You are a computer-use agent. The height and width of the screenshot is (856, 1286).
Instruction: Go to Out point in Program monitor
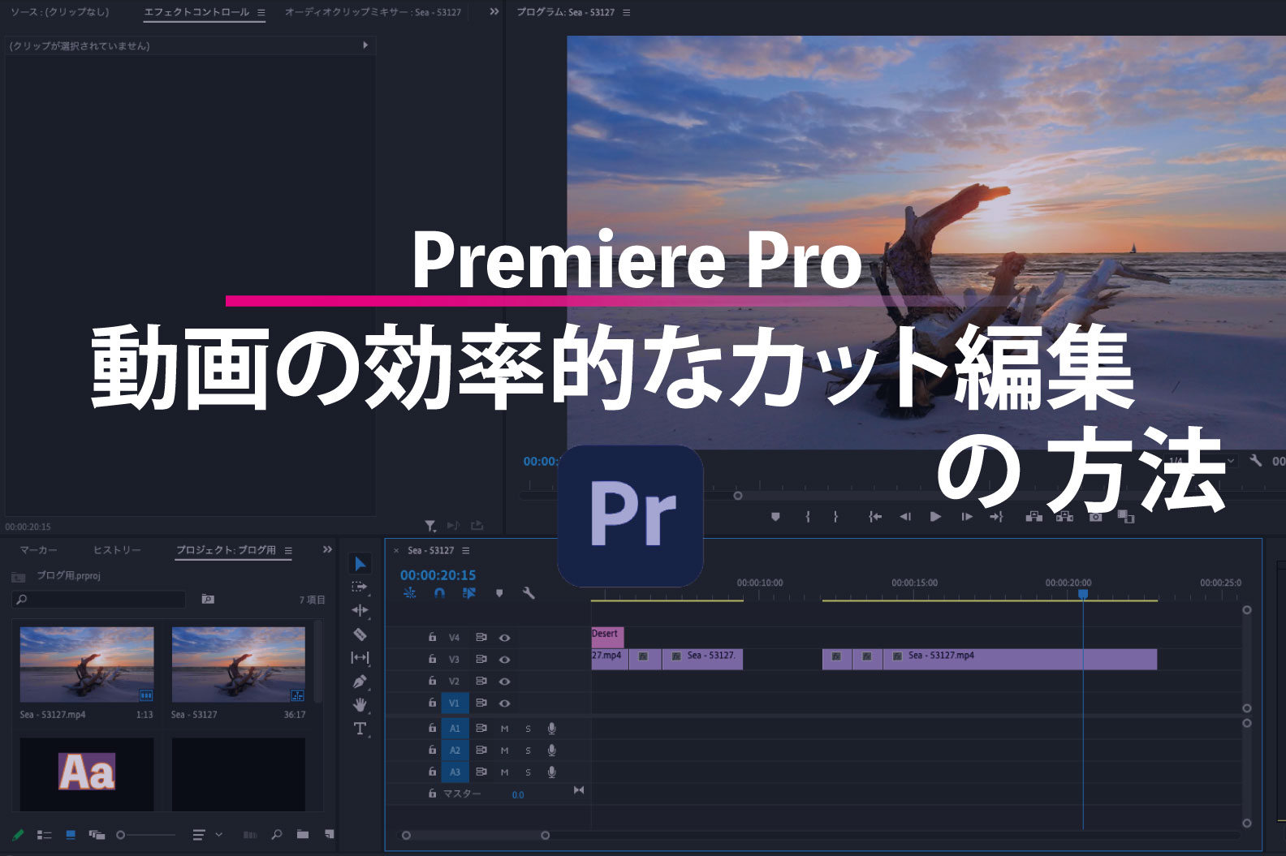tap(996, 516)
